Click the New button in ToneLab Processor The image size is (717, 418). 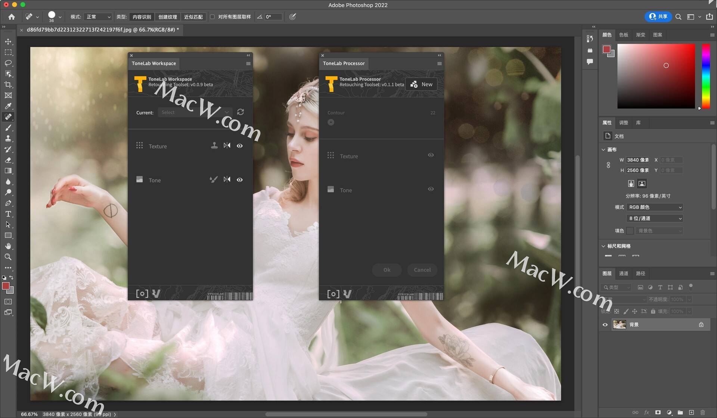coord(421,84)
